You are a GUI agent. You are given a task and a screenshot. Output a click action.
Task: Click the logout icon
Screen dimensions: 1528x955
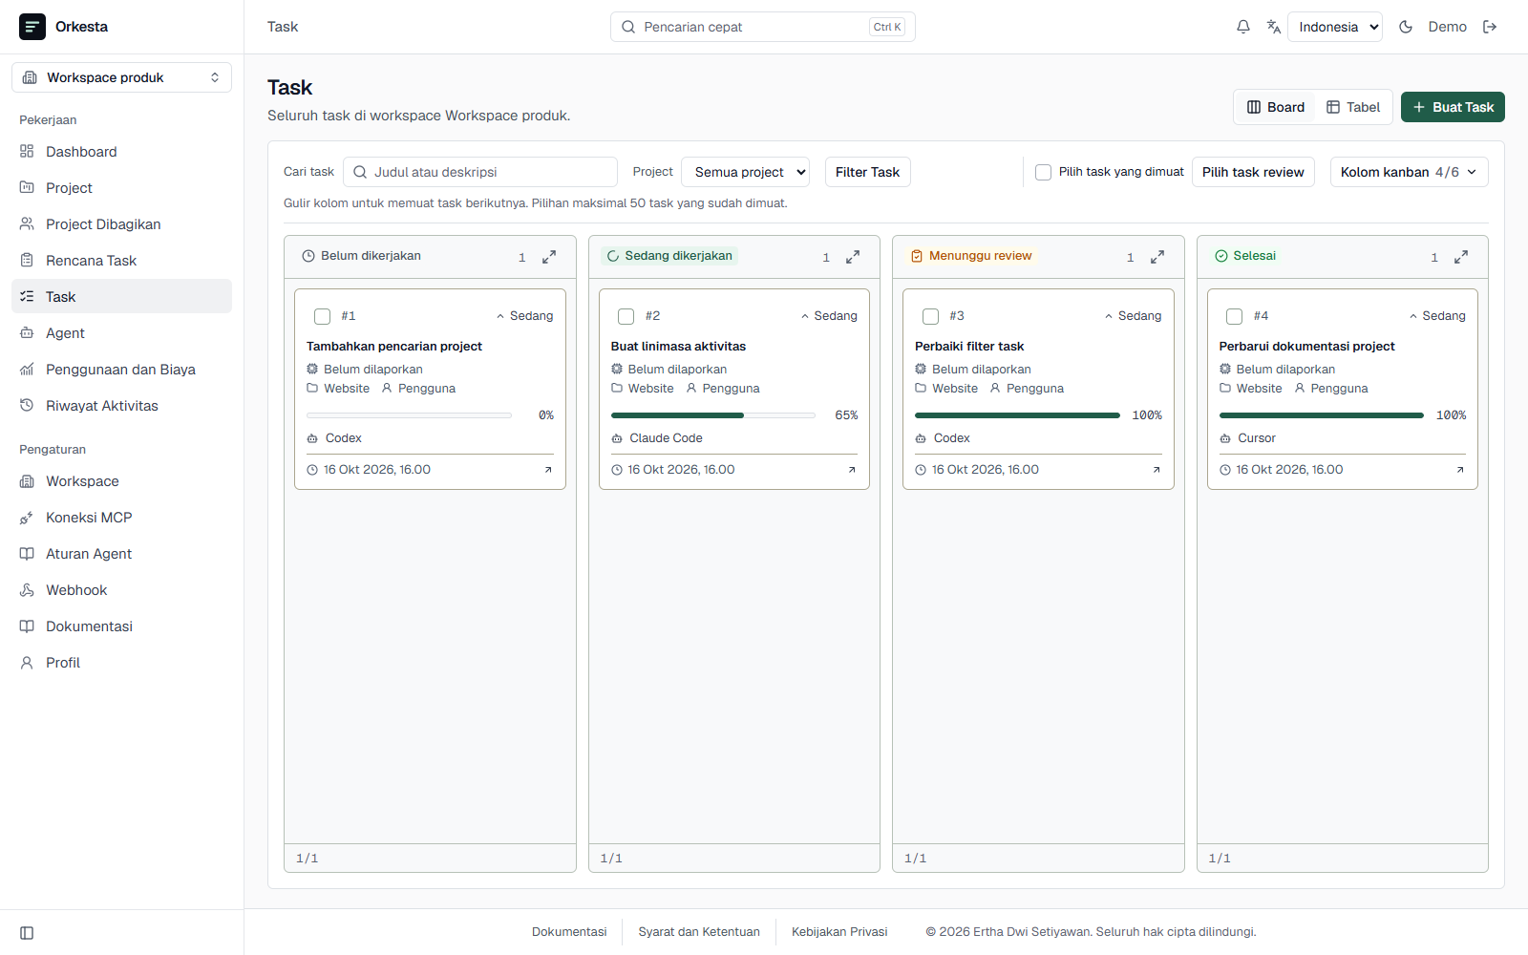click(1490, 27)
